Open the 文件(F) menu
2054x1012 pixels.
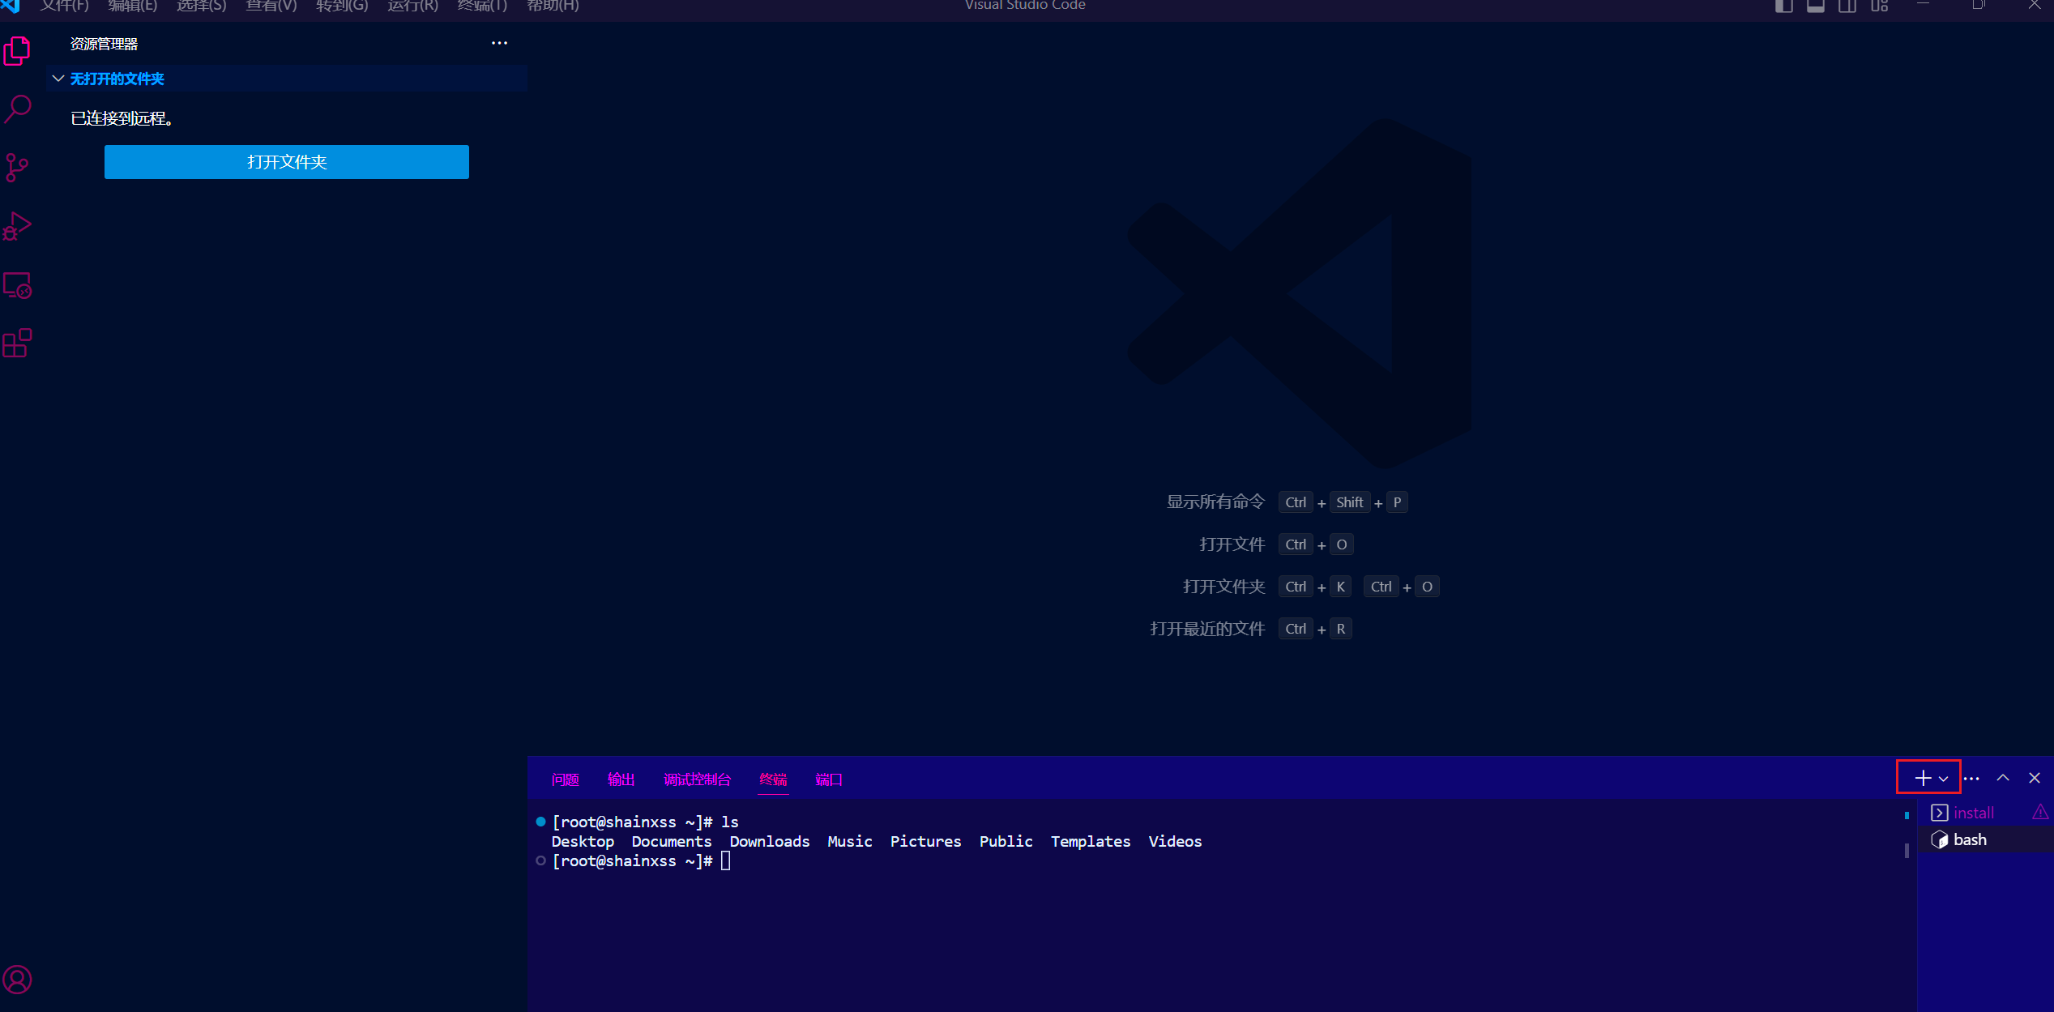[64, 6]
